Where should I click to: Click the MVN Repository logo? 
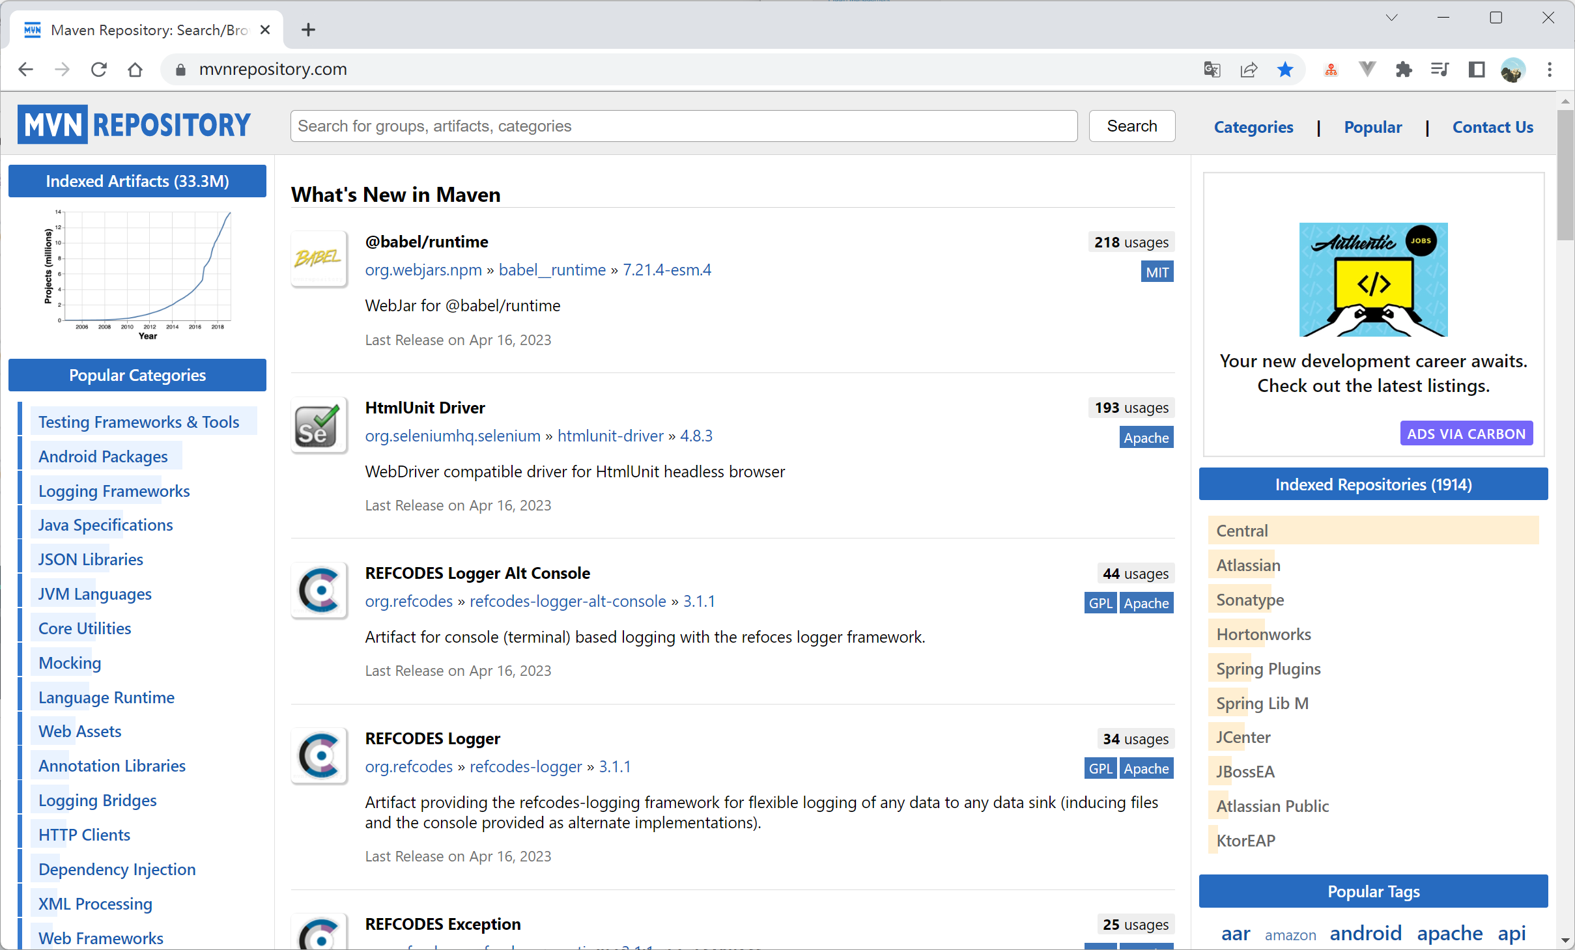tap(134, 124)
